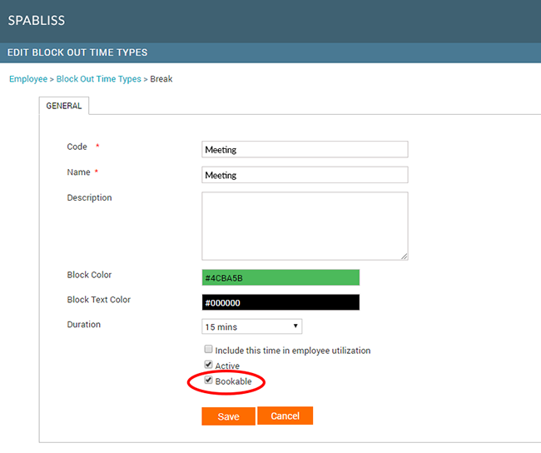Focus the Name input field
The image size is (541, 453).
coord(305,175)
